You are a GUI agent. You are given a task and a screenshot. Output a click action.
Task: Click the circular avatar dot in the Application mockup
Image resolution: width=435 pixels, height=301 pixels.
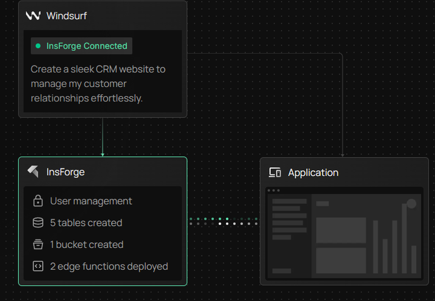[412, 204]
